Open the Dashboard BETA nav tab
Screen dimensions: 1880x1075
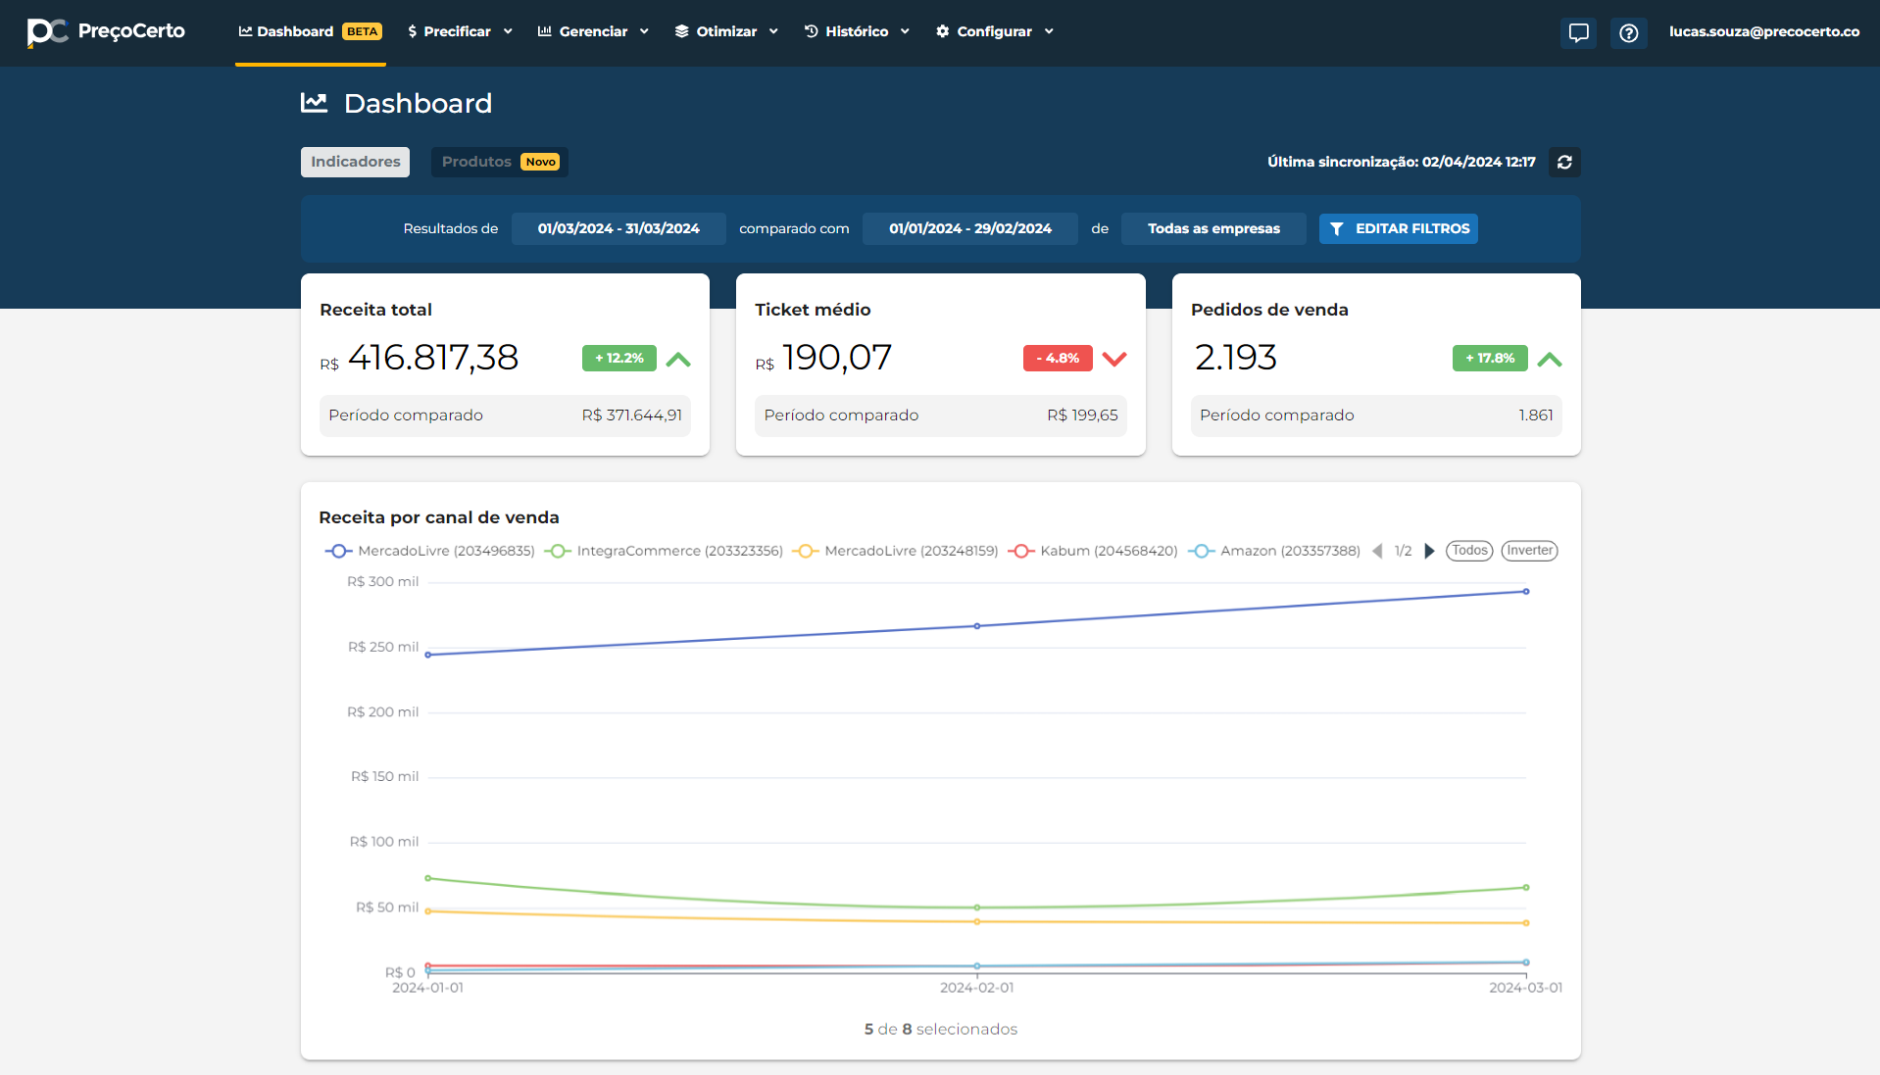point(310,31)
